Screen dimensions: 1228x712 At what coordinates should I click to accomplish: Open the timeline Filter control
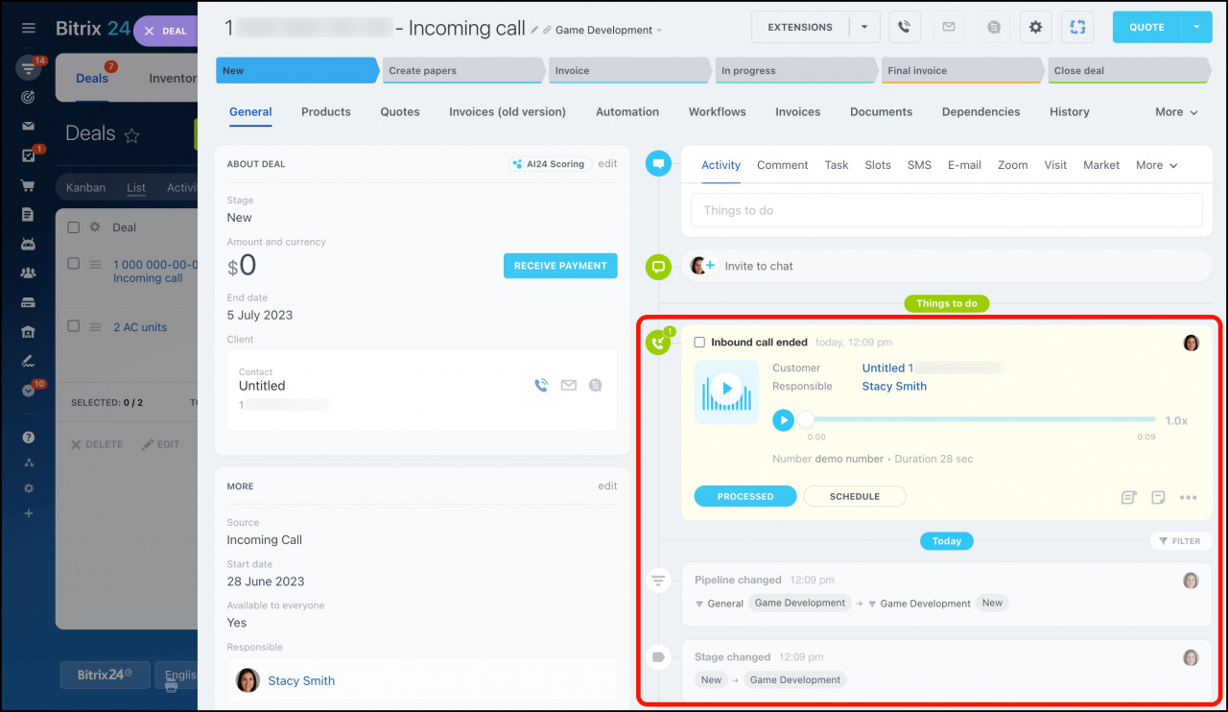point(1179,541)
